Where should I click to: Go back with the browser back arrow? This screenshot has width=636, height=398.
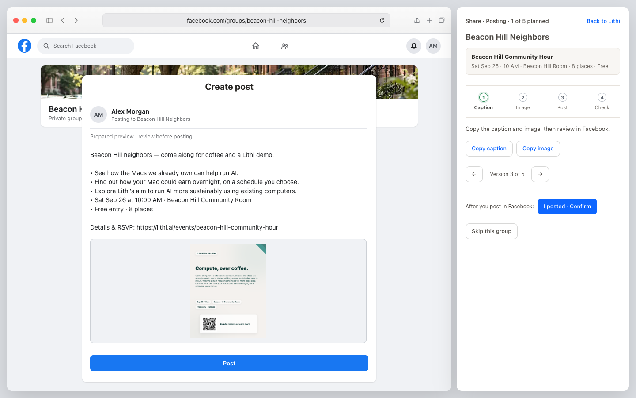(63, 20)
